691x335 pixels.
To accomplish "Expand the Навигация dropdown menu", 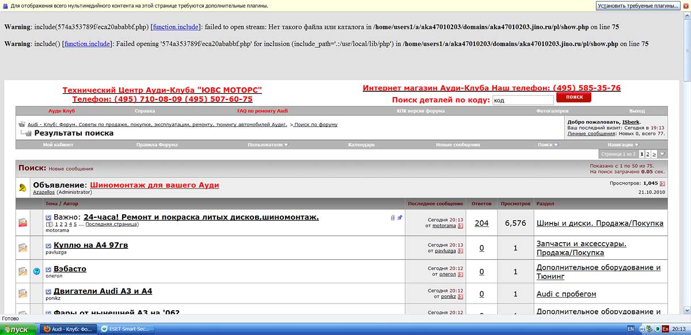I will click(x=622, y=145).
